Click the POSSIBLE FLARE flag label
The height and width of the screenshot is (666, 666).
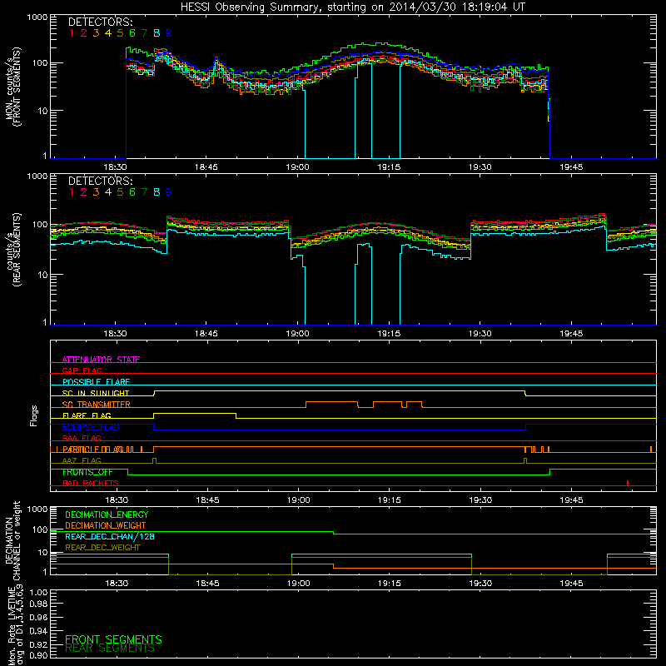pyautogui.click(x=96, y=382)
